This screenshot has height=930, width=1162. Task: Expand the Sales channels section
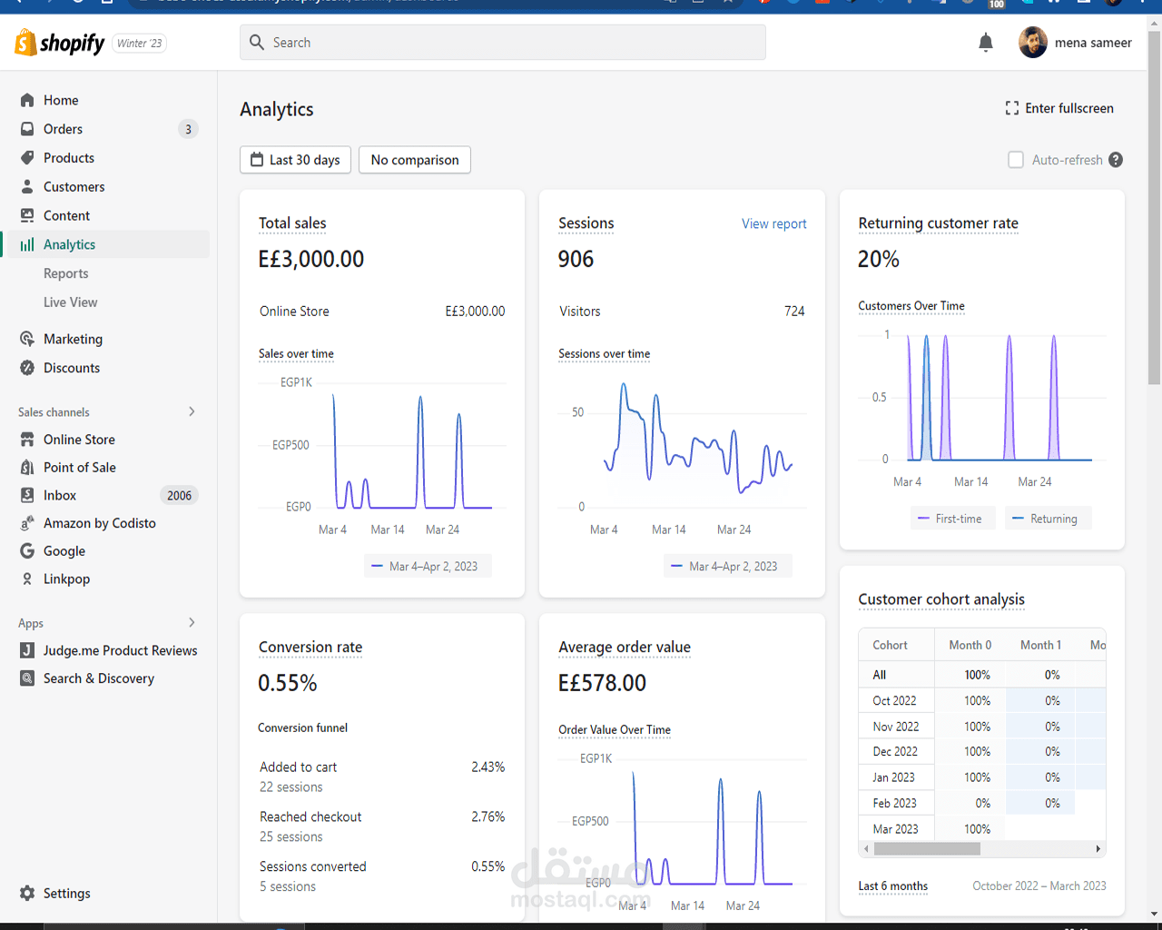[x=192, y=411]
